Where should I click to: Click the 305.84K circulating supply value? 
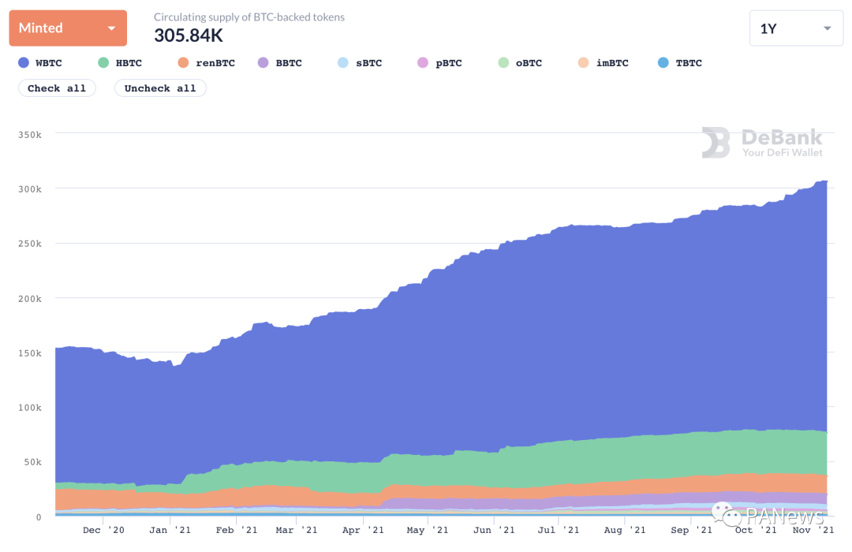(x=189, y=35)
